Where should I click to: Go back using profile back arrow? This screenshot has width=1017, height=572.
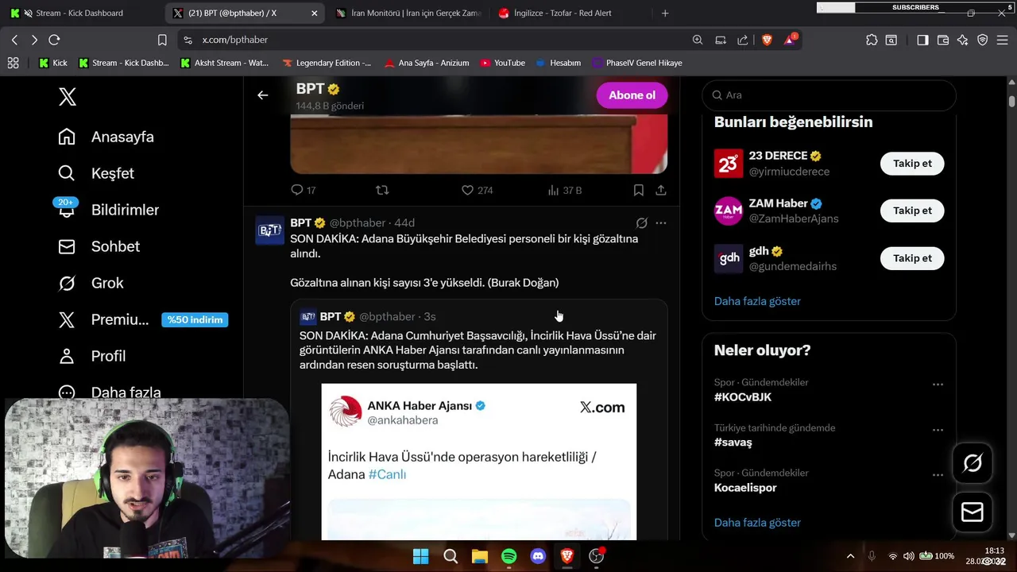pyautogui.click(x=262, y=95)
